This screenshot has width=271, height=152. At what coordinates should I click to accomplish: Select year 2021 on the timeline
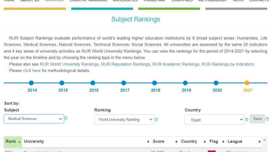[247, 83]
